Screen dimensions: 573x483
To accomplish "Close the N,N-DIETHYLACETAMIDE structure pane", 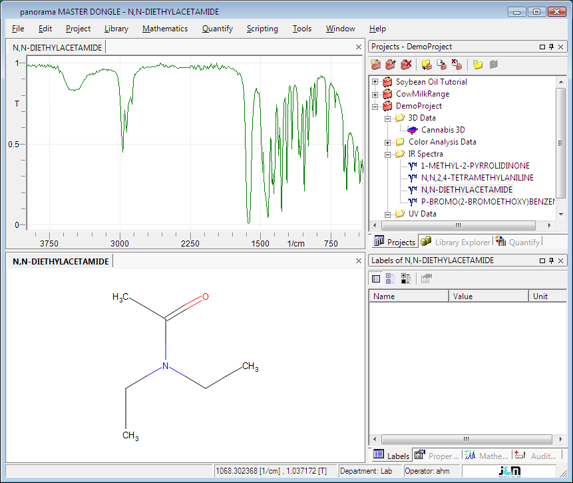I will [x=359, y=261].
